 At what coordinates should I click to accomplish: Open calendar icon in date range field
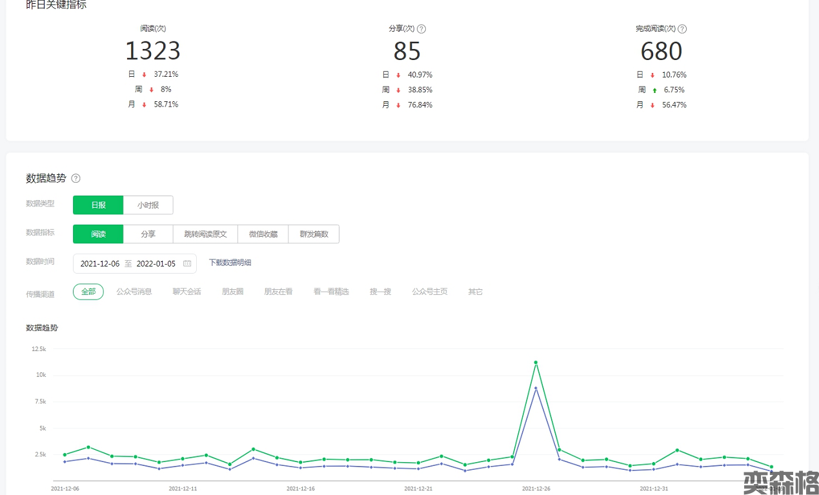[187, 263]
